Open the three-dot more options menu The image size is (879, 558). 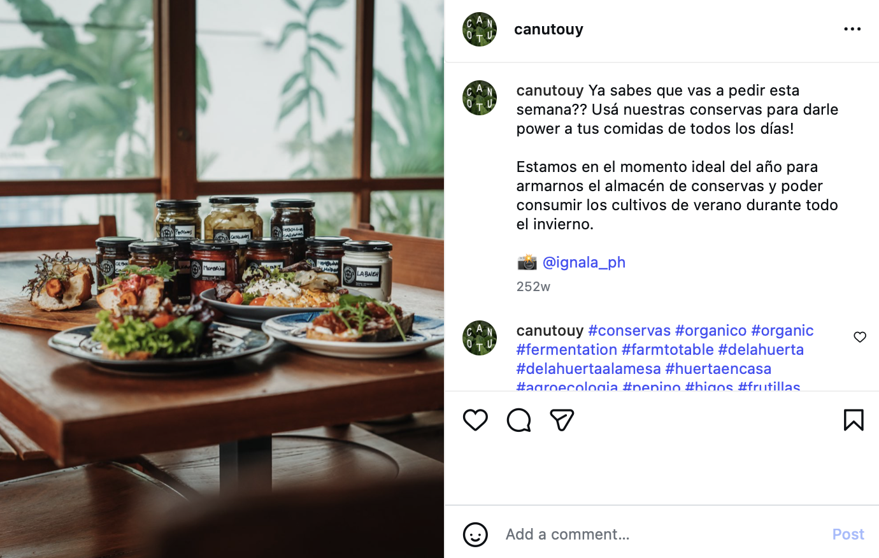[x=852, y=29]
